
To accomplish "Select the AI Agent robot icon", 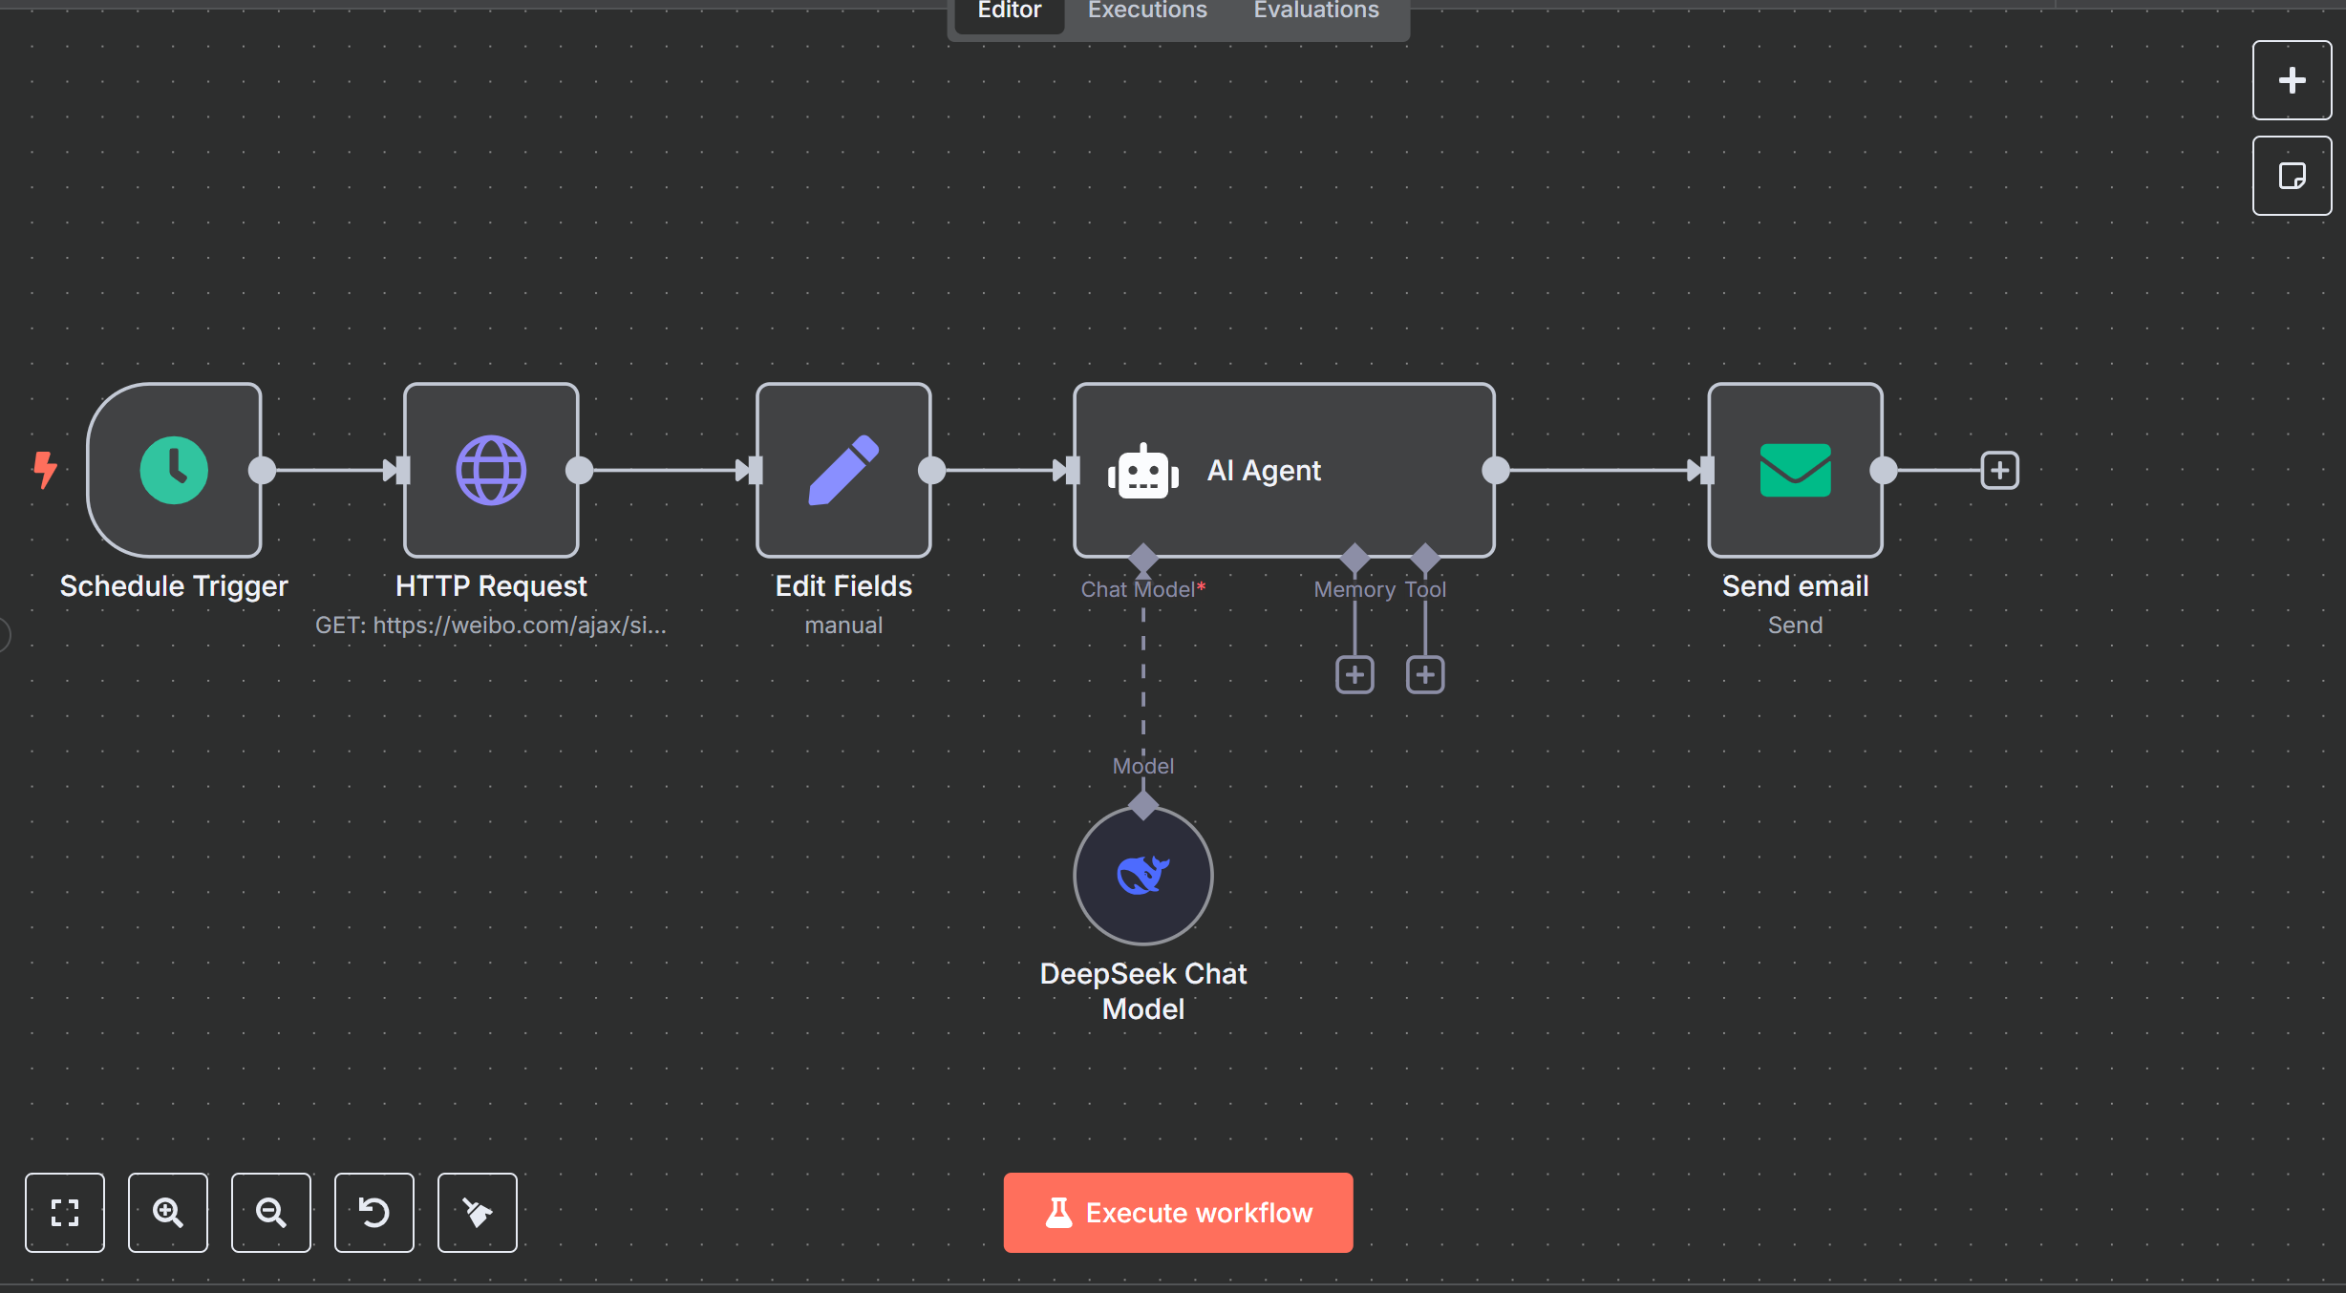I will click(1143, 471).
